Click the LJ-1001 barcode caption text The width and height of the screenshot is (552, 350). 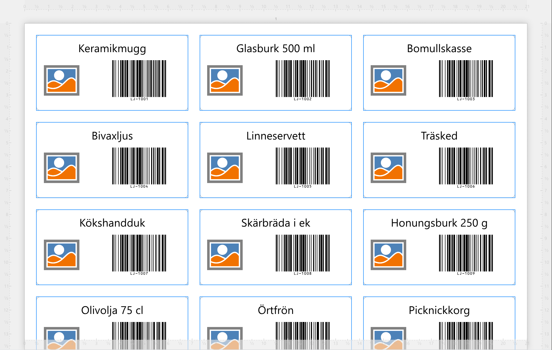coord(139,99)
